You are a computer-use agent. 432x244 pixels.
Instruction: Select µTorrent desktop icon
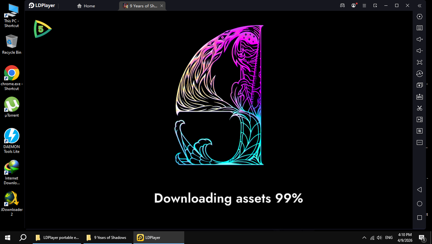(11, 107)
